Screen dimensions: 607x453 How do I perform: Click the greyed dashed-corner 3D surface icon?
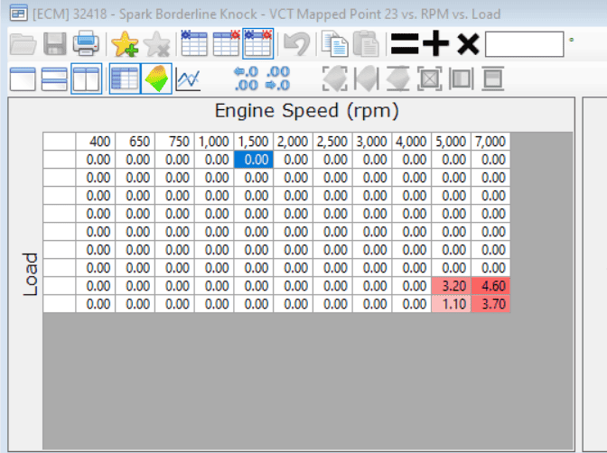tap(335, 79)
